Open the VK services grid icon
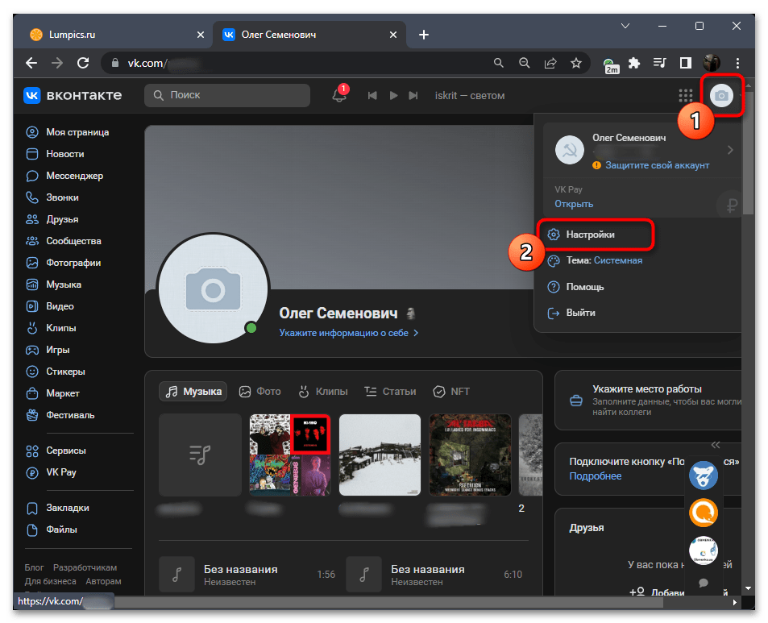This screenshot has height=623, width=768. pos(685,96)
